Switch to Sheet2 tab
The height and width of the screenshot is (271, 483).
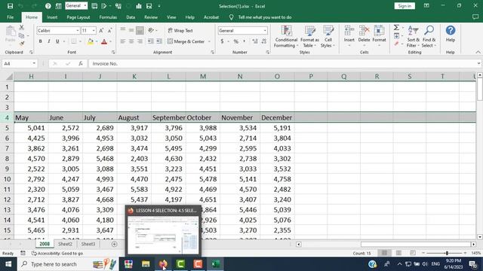click(66, 244)
